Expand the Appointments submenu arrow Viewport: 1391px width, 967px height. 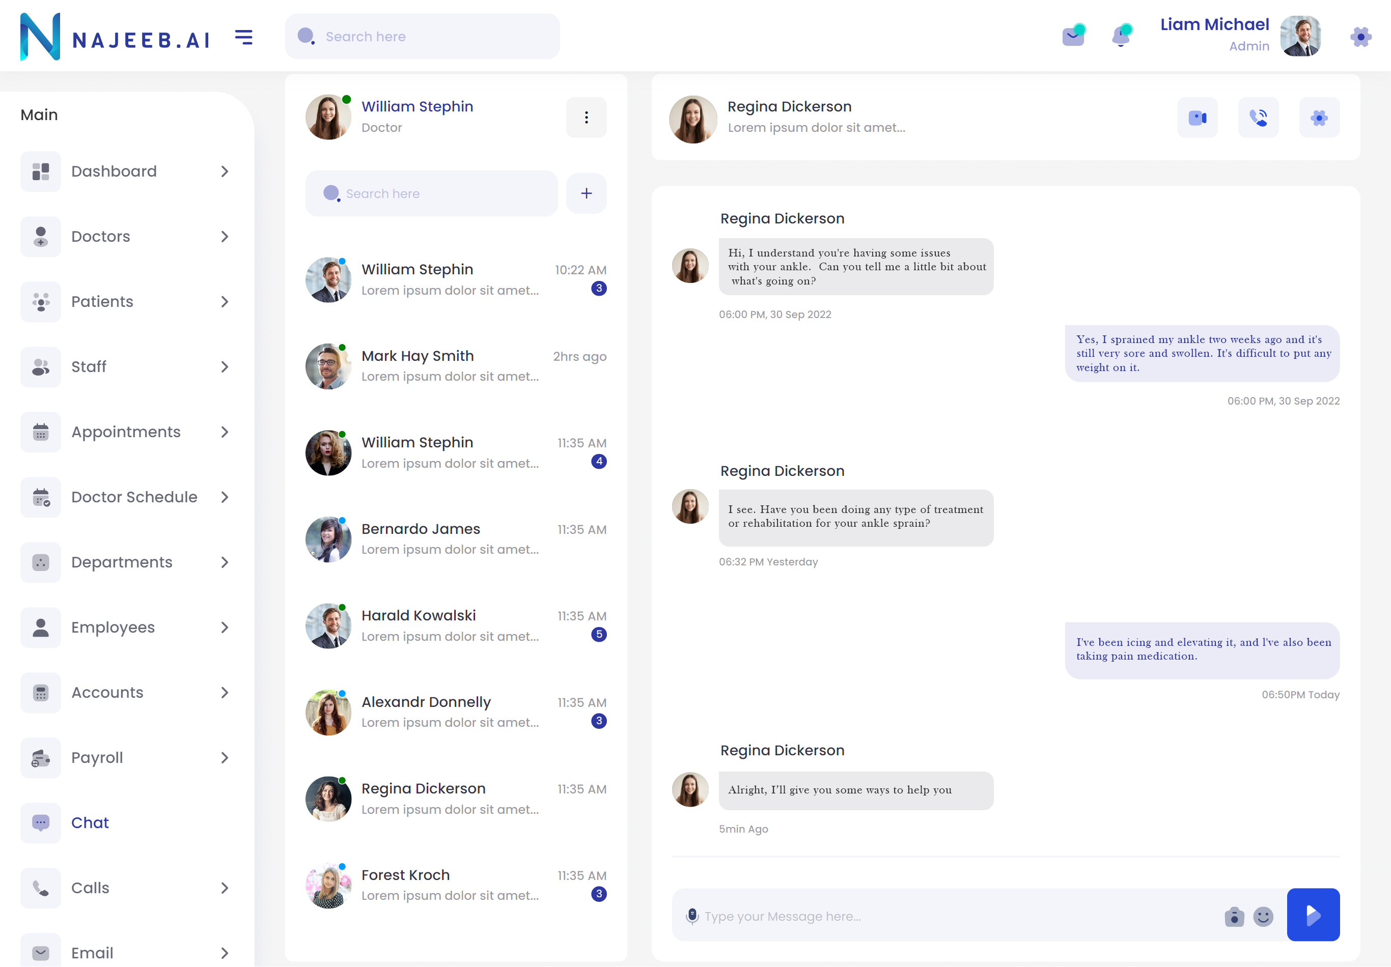[x=225, y=432]
